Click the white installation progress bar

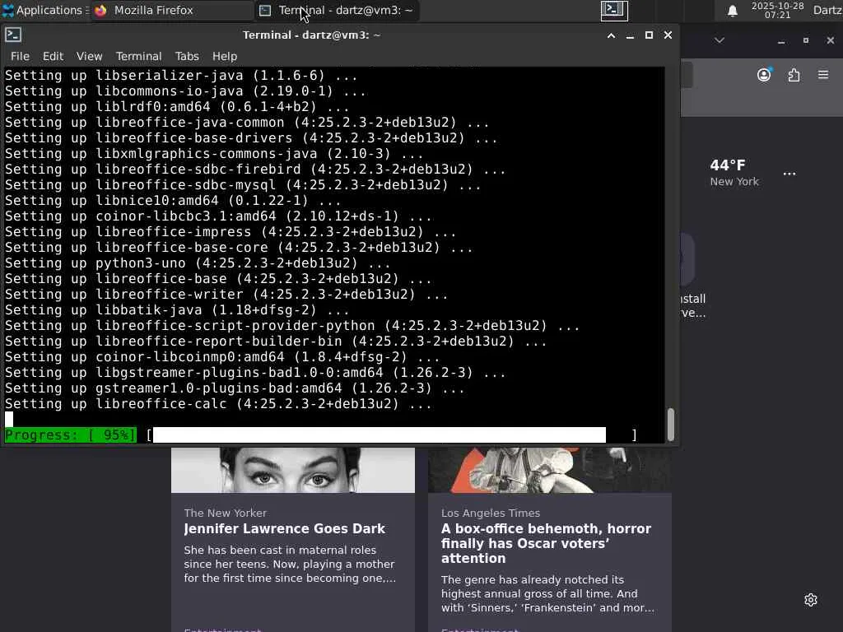[380, 434]
